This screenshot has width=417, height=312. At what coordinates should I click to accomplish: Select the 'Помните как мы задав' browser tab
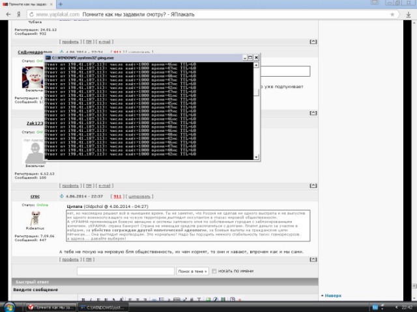tap(28, 5)
